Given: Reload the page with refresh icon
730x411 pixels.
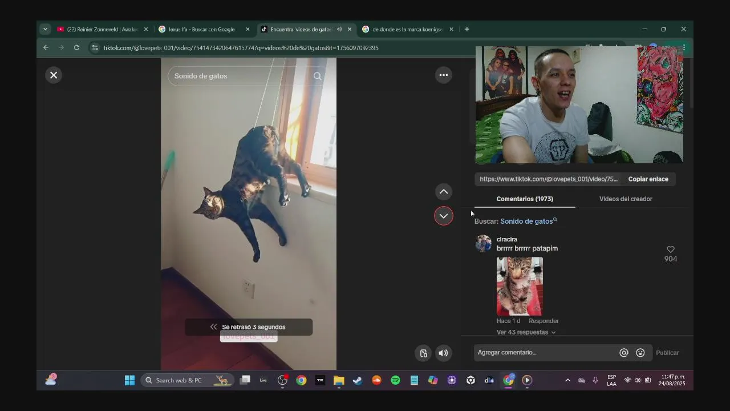Looking at the screenshot, I should tap(76, 47).
